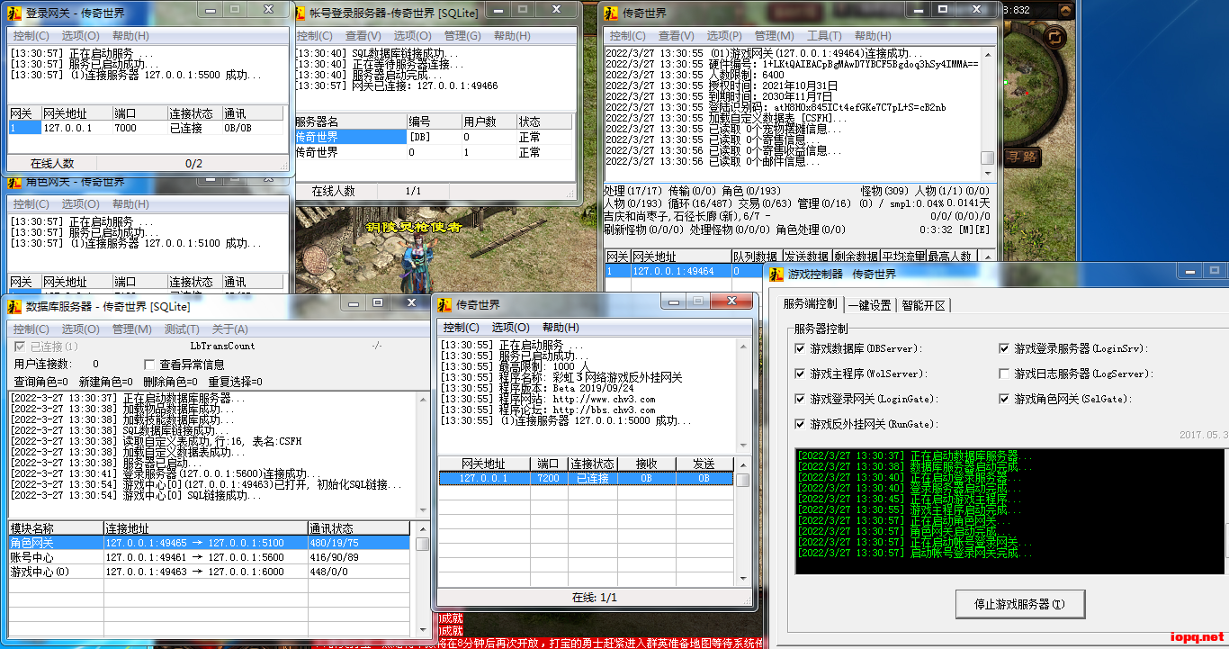Click the scrollbar thumb in 传奇世界 server log
This screenshot has height=649, width=1229.
tap(988, 158)
